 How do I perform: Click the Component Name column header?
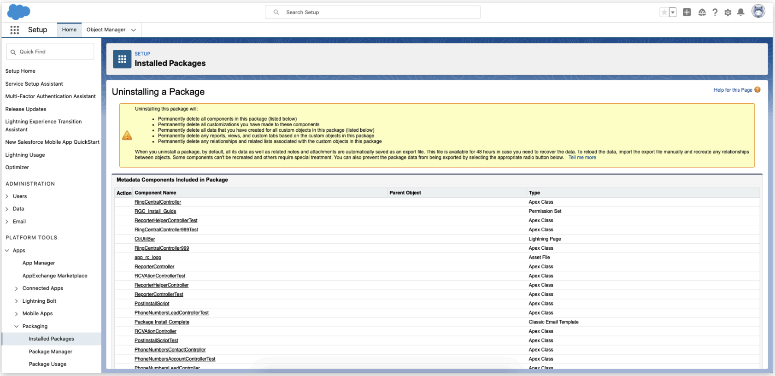point(155,193)
